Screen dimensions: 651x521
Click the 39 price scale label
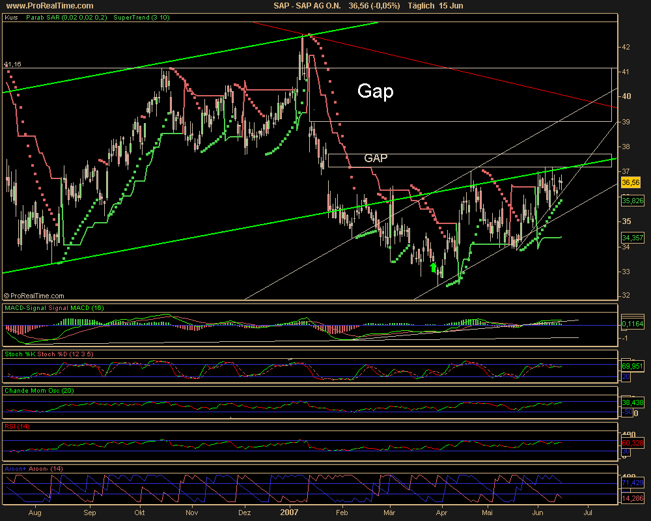626,122
